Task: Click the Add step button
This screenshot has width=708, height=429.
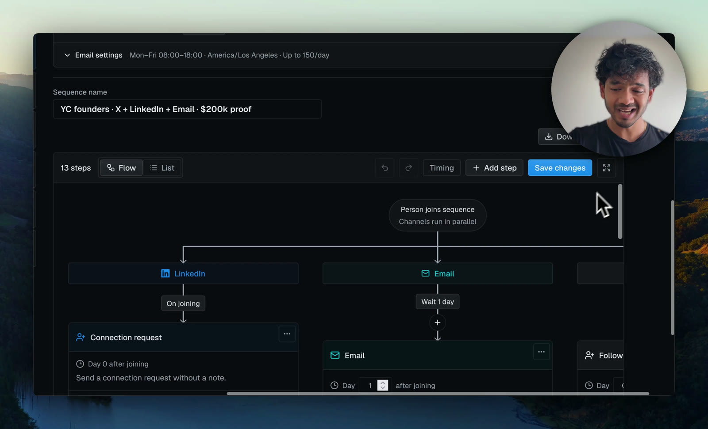Action: [x=494, y=168]
